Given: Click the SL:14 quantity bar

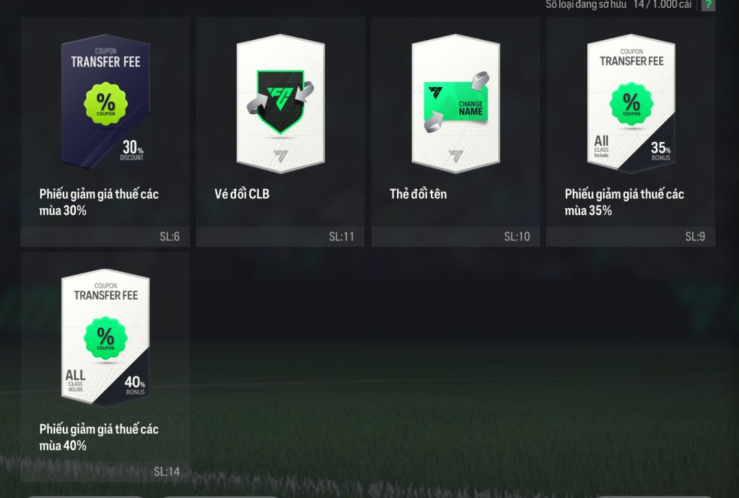Looking at the screenshot, I should pos(105,471).
